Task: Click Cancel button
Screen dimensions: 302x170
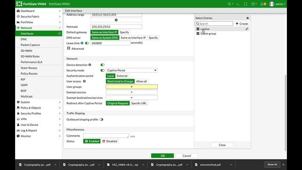Action: [x=187, y=155]
